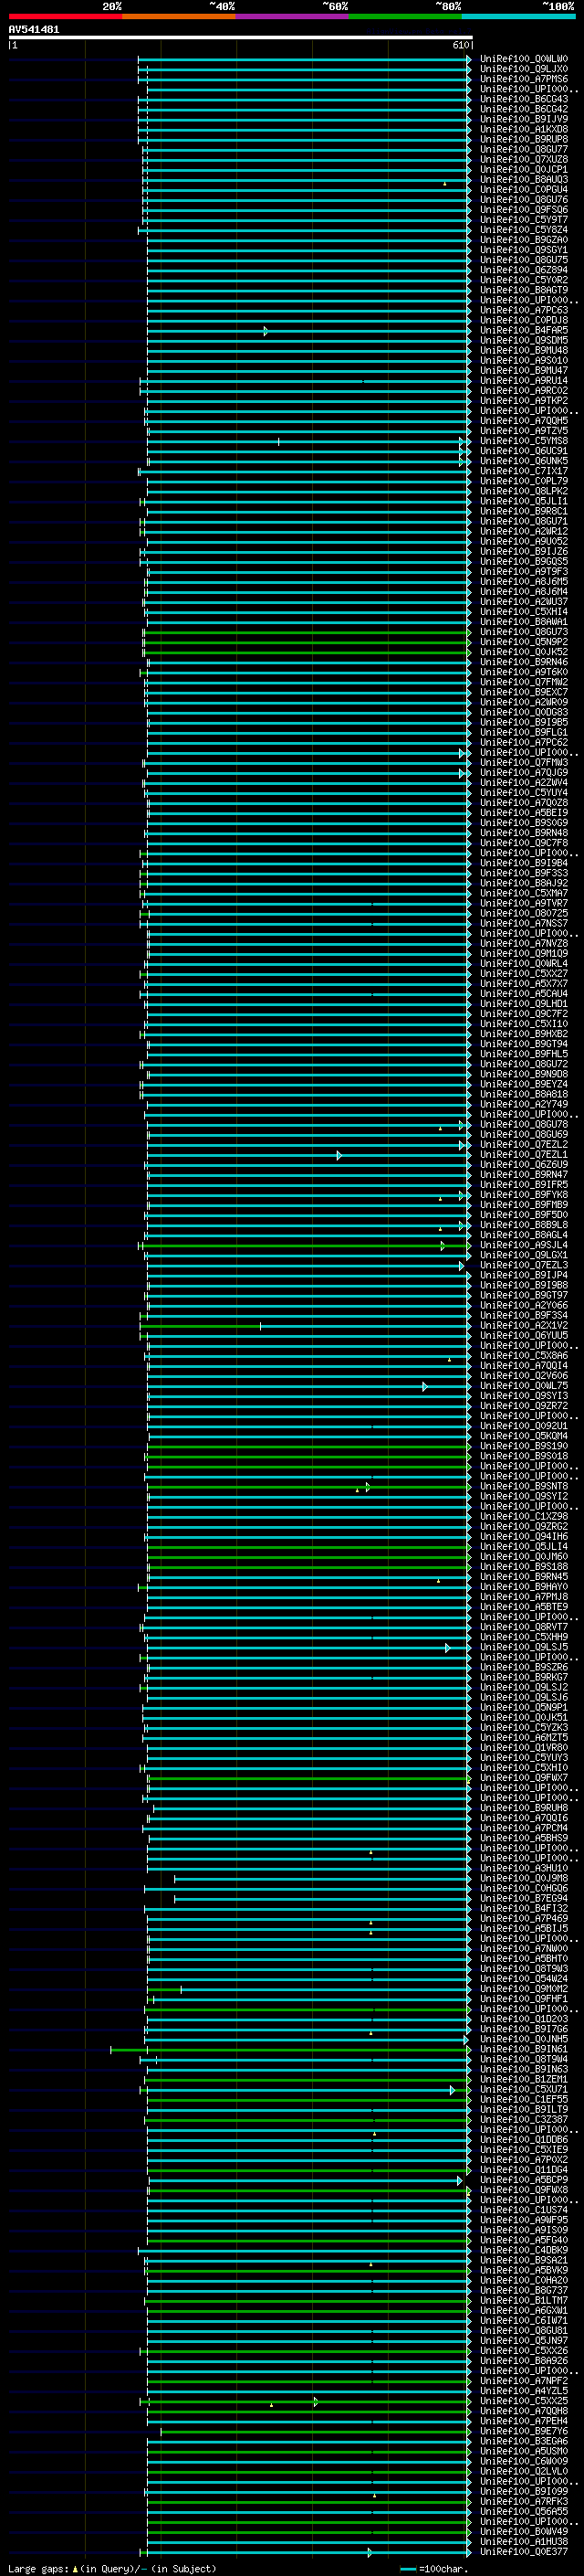
Task: Select the UniRef100_B9RN47 label
Action: point(524,1175)
